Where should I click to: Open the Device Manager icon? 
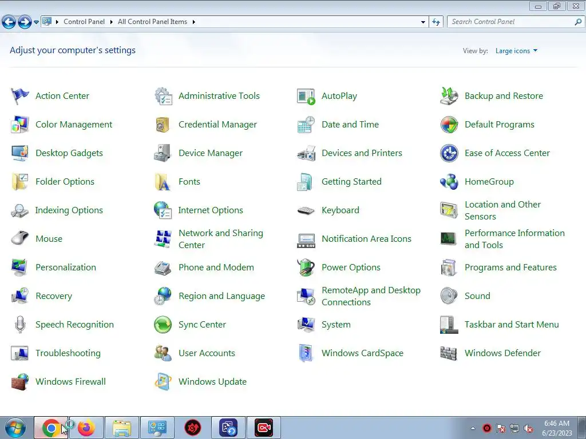163,153
